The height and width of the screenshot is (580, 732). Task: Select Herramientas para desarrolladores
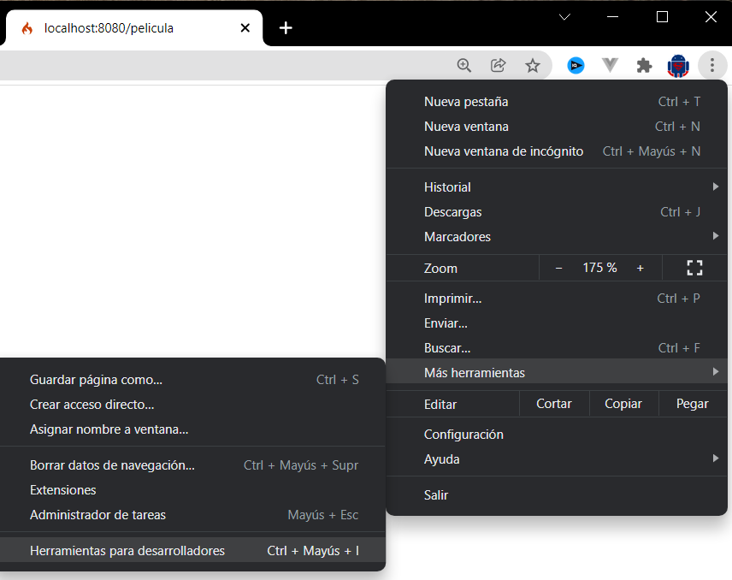point(127,550)
